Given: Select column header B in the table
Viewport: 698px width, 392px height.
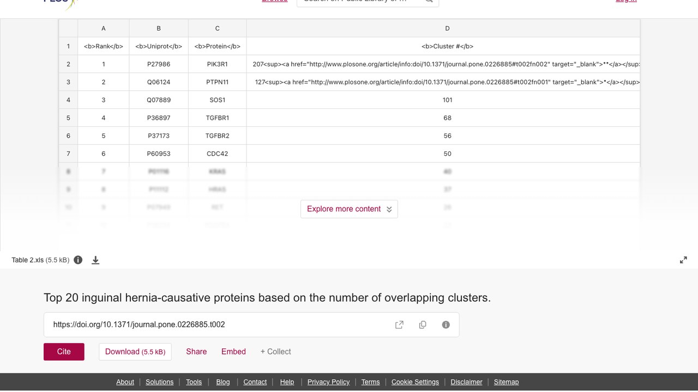Looking at the screenshot, I should pyautogui.click(x=159, y=28).
